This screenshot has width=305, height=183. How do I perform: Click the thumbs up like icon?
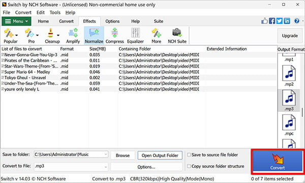(264, 21)
